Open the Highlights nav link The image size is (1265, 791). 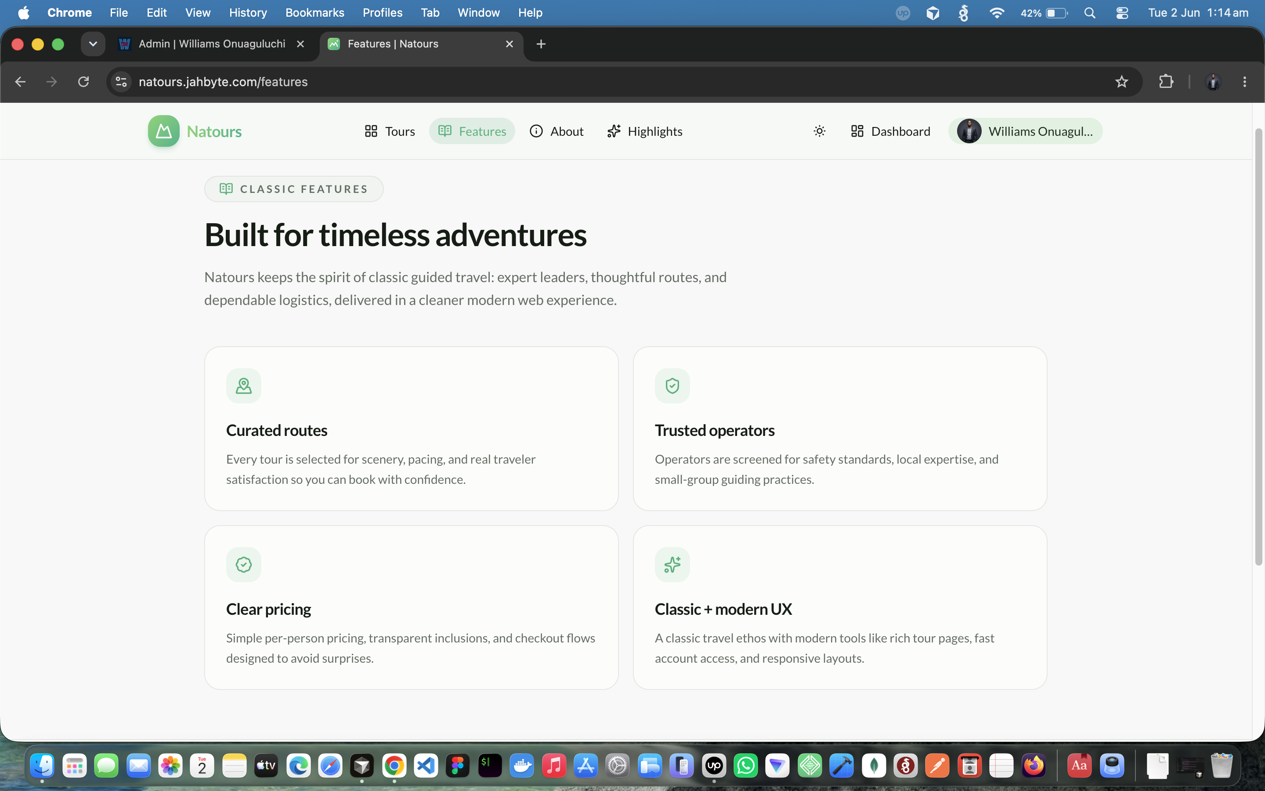coord(644,131)
